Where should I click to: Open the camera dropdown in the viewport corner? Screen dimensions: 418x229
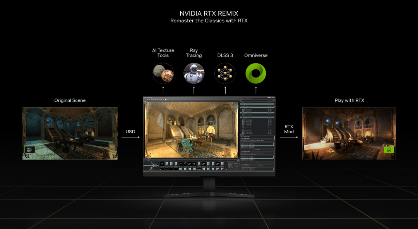[x=155, y=103]
